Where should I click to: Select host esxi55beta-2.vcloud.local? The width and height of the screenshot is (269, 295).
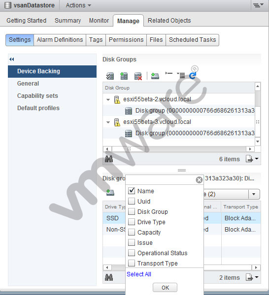pyautogui.click(x=157, y=99)
